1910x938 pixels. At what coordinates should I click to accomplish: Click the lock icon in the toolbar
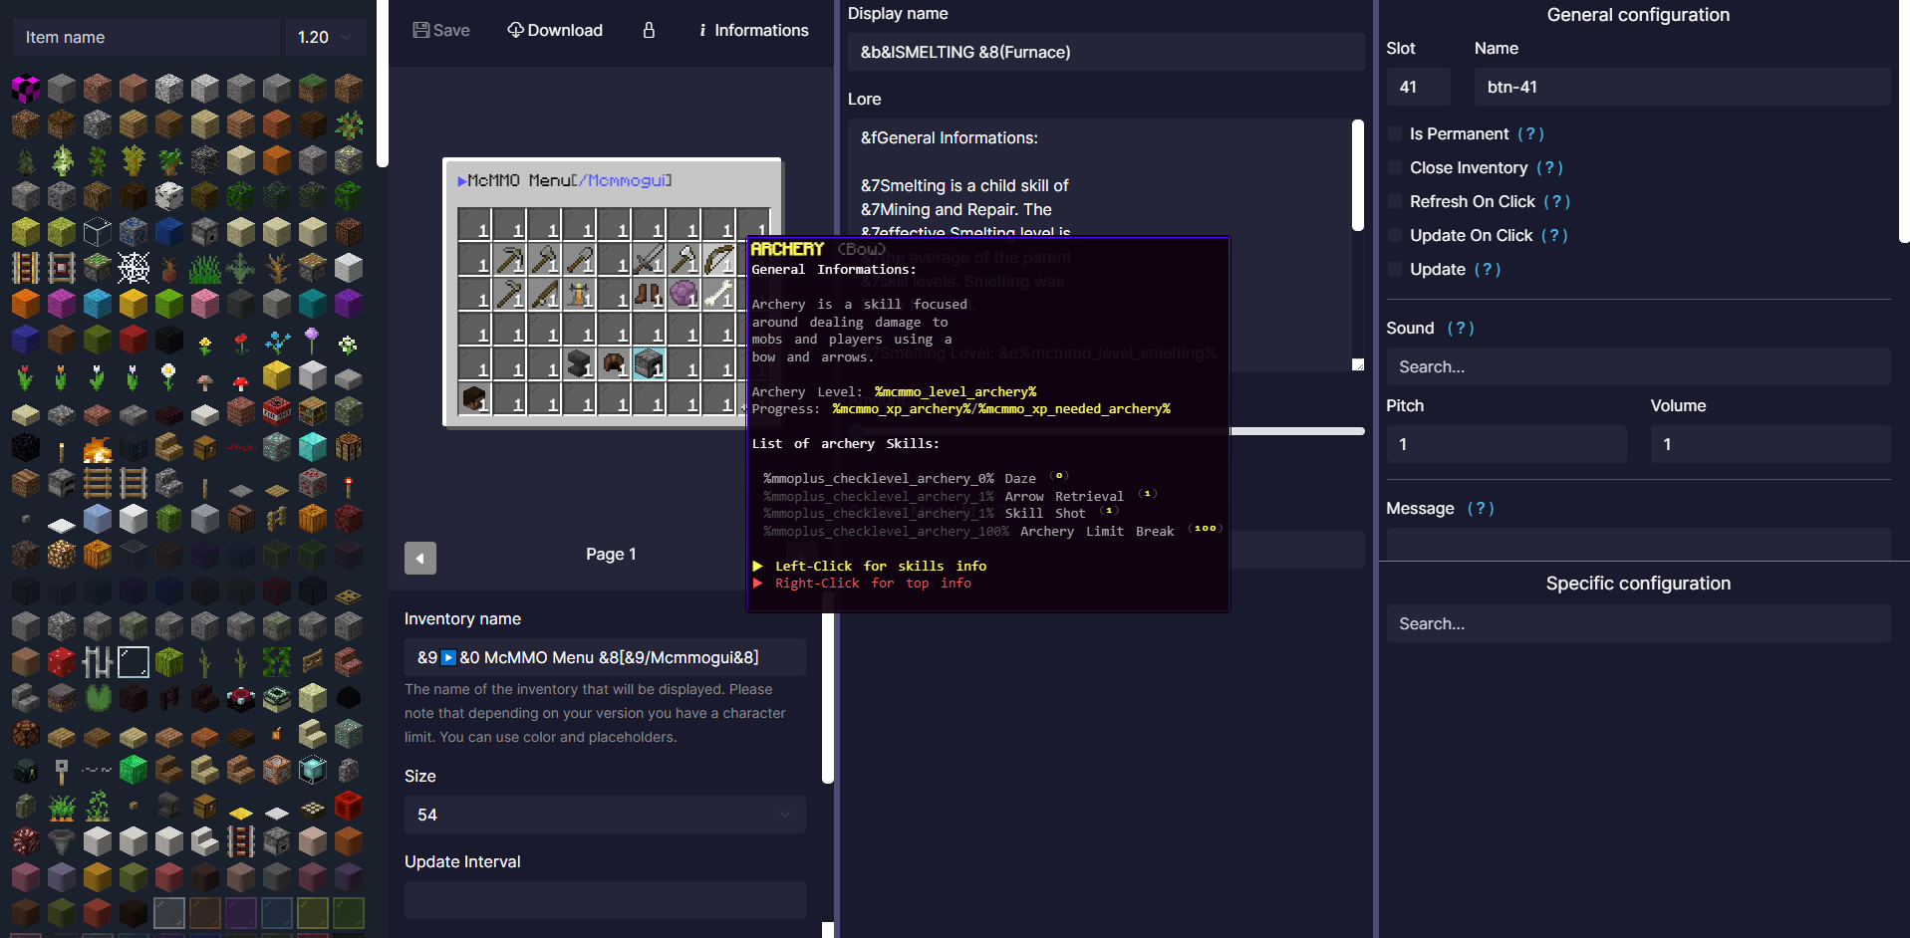coord(649,30)
